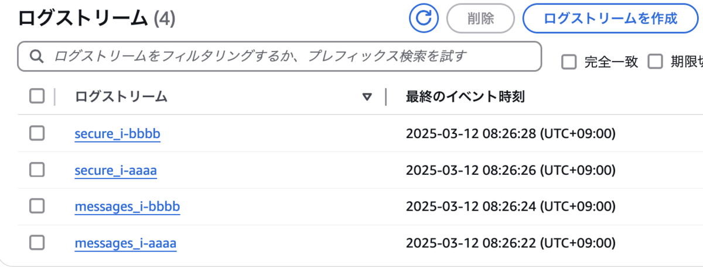This screenshot has width=703, height=272.
Task: Click the column divider next to 最終のイベント時刻
Action: 386,97
